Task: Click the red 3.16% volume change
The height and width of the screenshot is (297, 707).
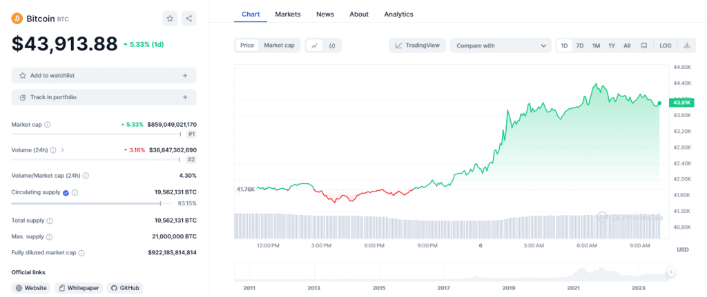Action: [135, 150]
